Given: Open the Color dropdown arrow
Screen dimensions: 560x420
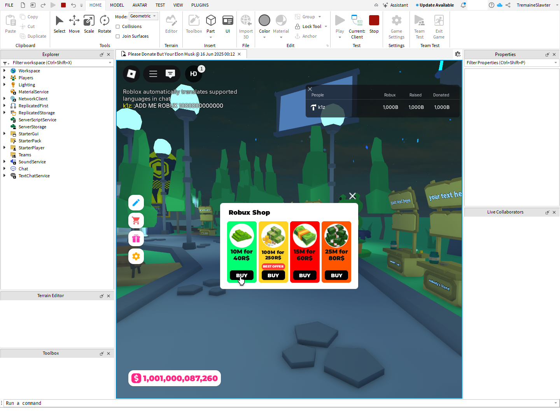Looking at the screenshot, I should (264, 37).
